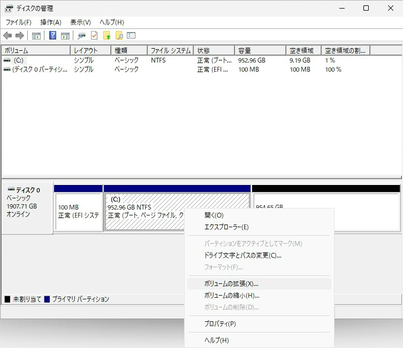Click the show/hide console tree icon
The width and height of the screenshot is (403, 348).
[x=36, y=36]
